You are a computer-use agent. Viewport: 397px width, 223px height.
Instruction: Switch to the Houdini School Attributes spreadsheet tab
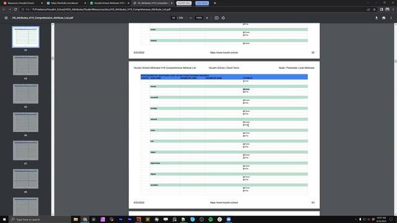tap(109, 3)
